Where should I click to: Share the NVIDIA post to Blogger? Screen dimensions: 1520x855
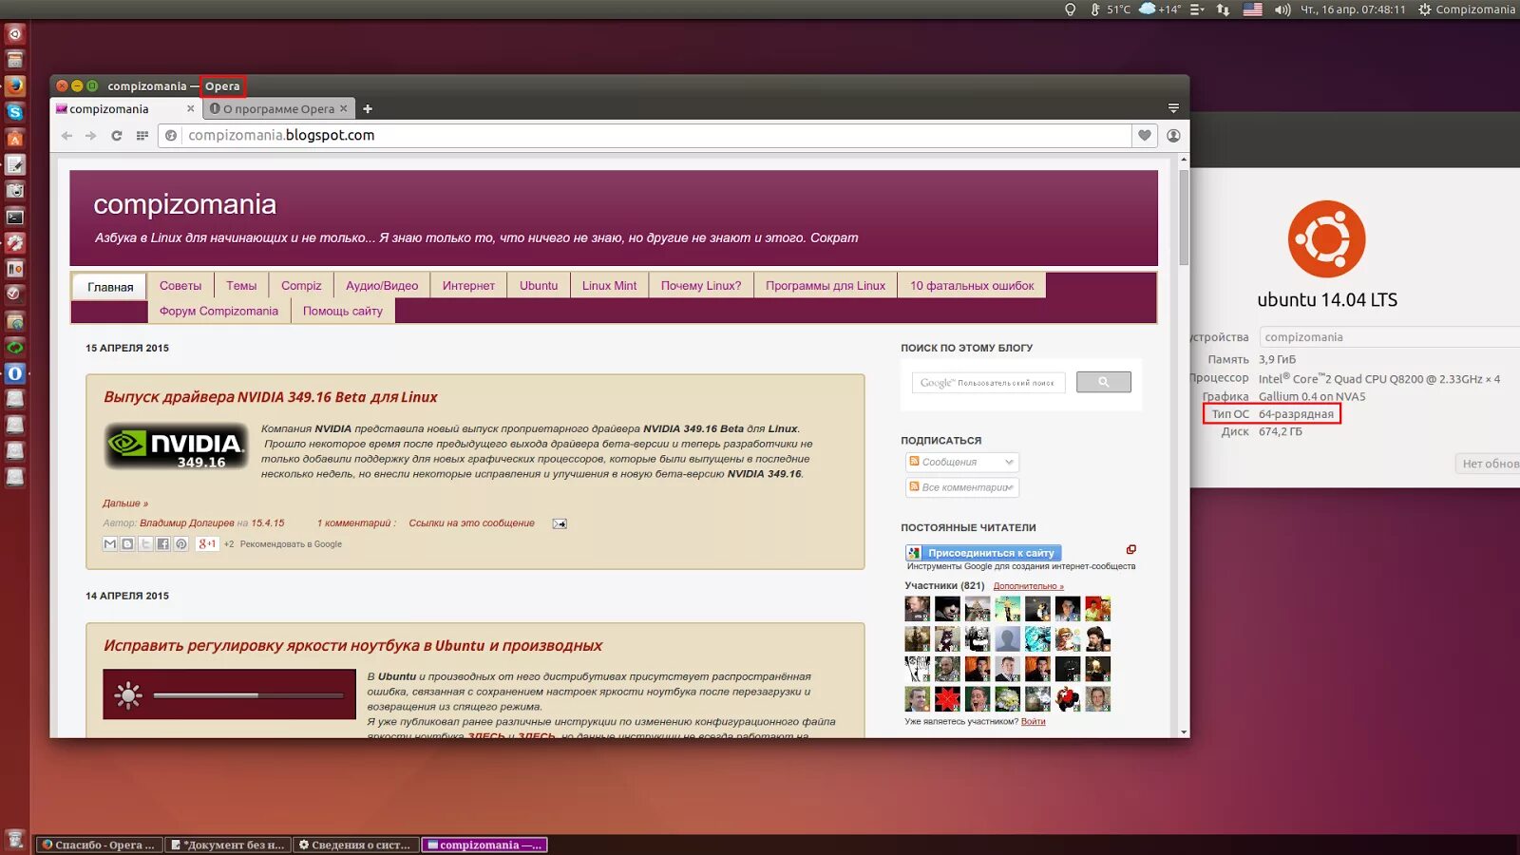click(127, 544)
